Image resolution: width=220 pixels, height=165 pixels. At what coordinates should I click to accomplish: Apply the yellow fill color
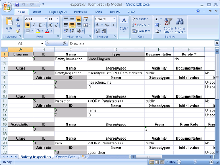[38, 31]
